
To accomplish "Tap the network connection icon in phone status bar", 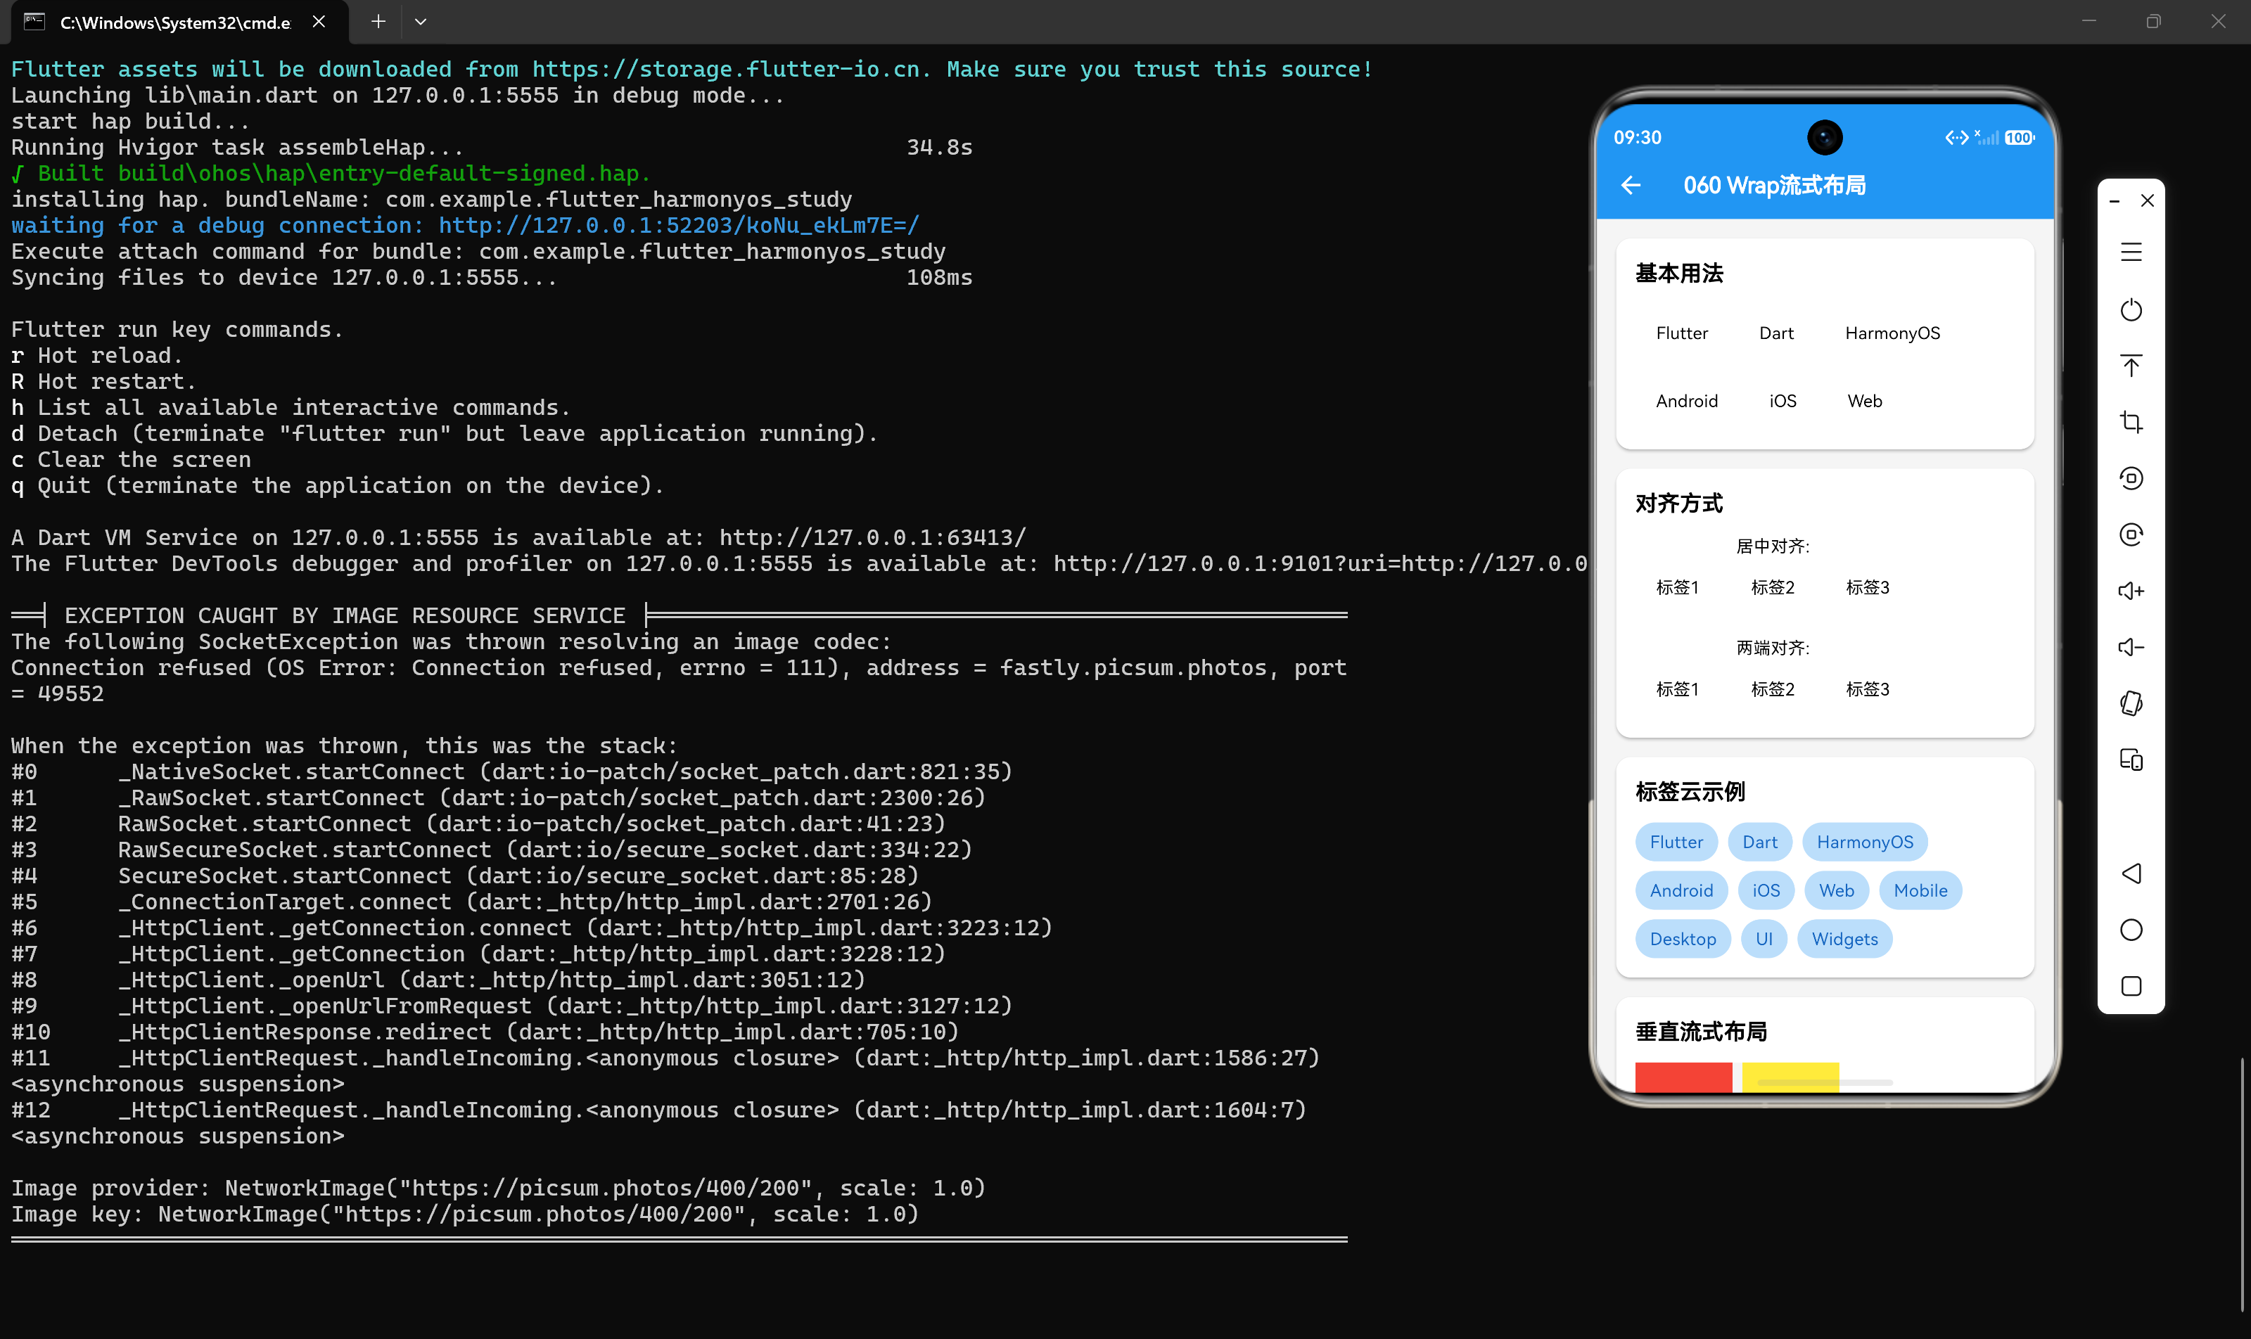I will (x=1957, y=137).
